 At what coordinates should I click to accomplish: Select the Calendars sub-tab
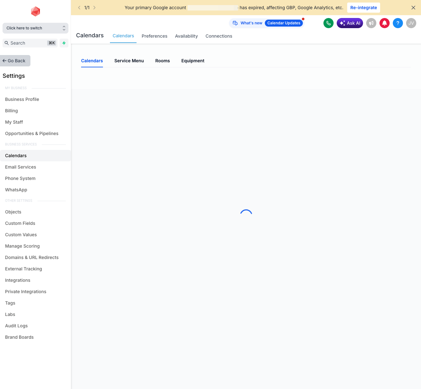[92, 61]
